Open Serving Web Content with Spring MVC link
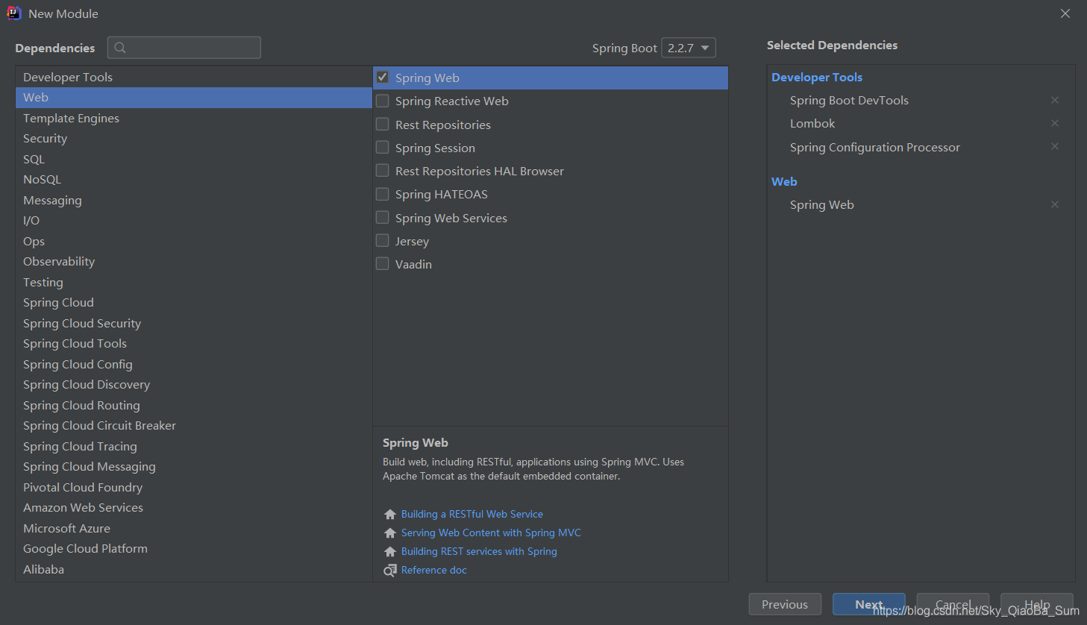1087x625 pixels. tap(491, 533)
